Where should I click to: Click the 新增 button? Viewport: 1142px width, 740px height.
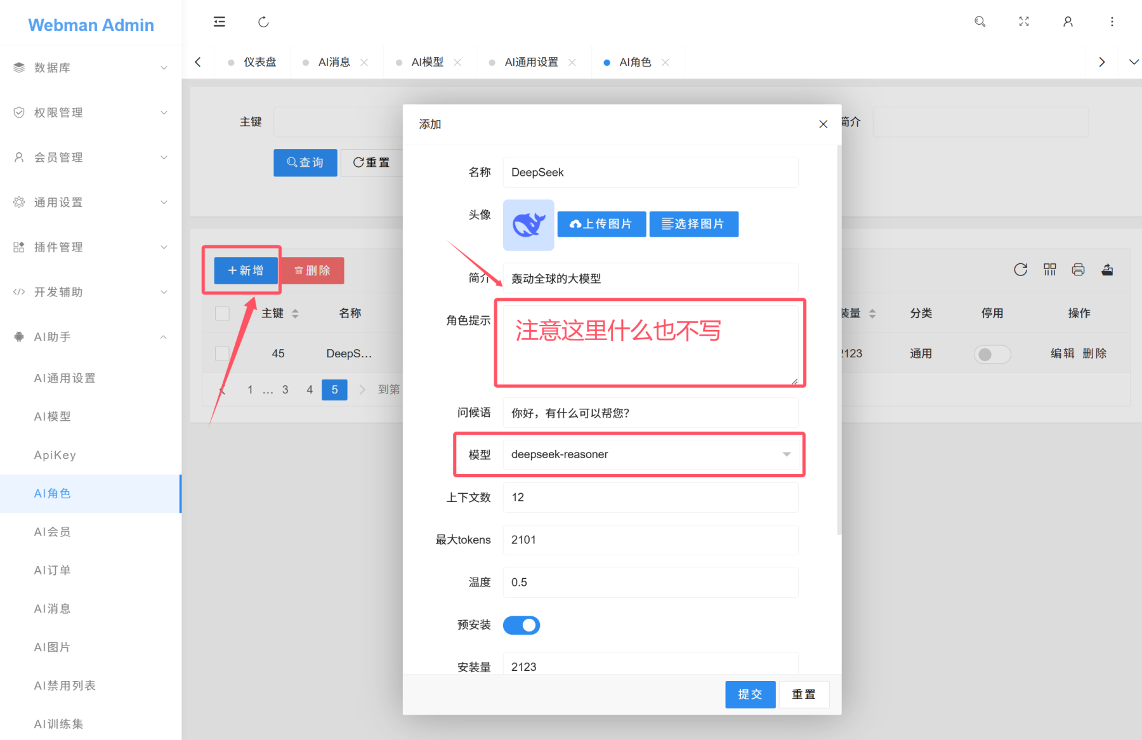[246, 270]
